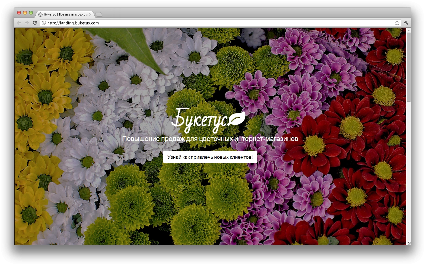Close the browser window with red button
The height and width of the screenshot is (265, 425).
point(19,13)
